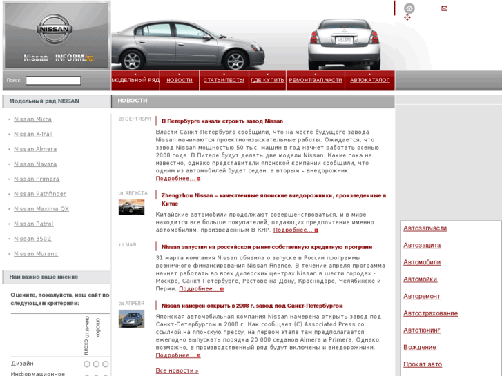Image resolution: width=502 pixels, height=376 pixels.
Task: Open the Вождение sidebar link
Action: (x=420, y=347)
